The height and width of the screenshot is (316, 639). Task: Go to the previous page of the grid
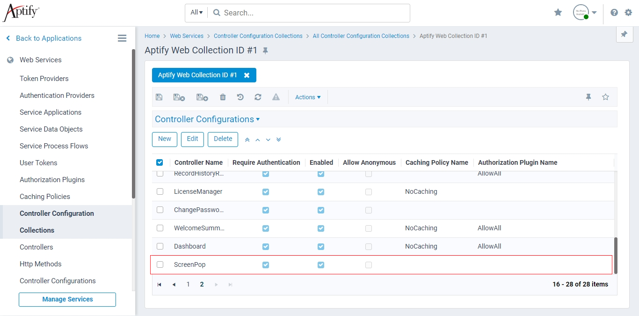tap(174, 284)
